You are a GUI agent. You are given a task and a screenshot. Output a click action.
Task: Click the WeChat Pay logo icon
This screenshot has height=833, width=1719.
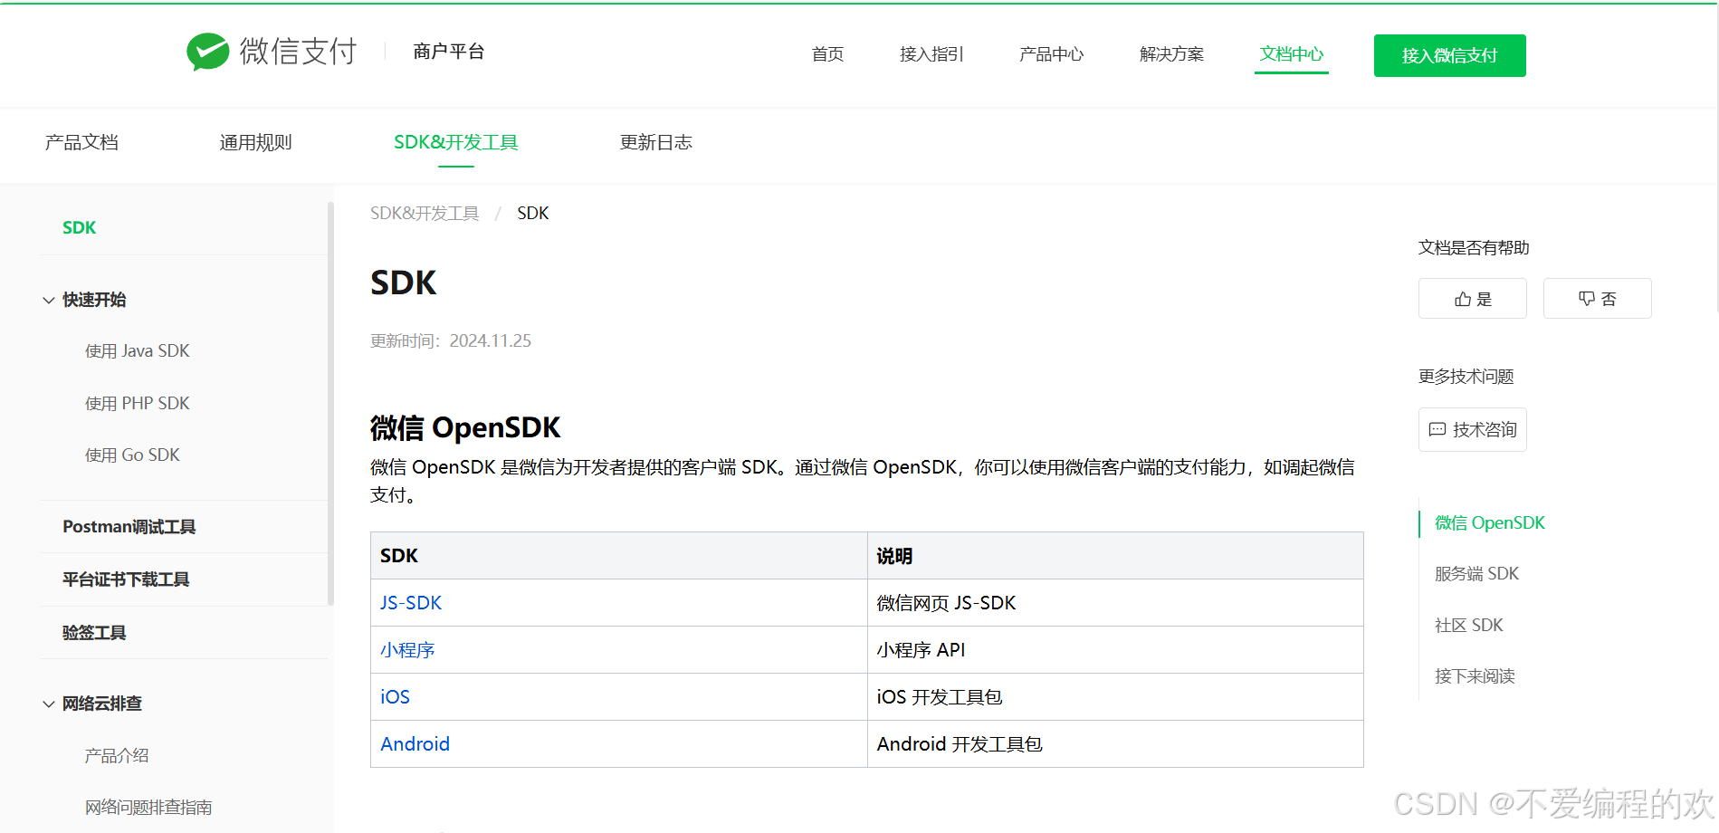(x=207, y=52)
